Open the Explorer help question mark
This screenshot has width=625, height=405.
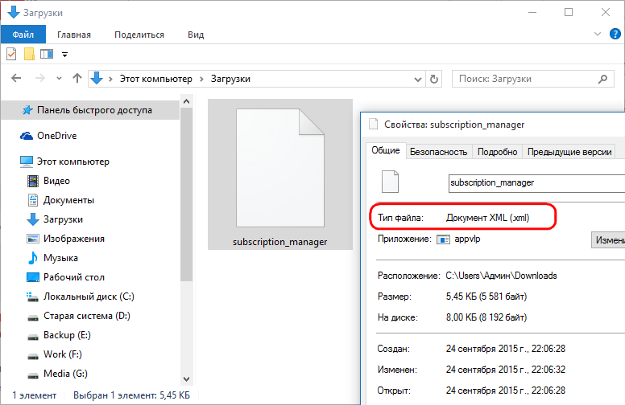tap(615, 35)
